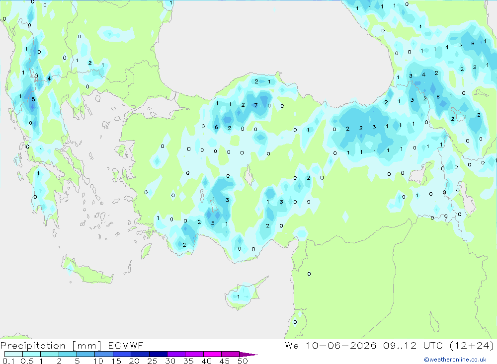Click the 'ECMWF' model label
Screen dimensions: 497x364
[126, 345]
